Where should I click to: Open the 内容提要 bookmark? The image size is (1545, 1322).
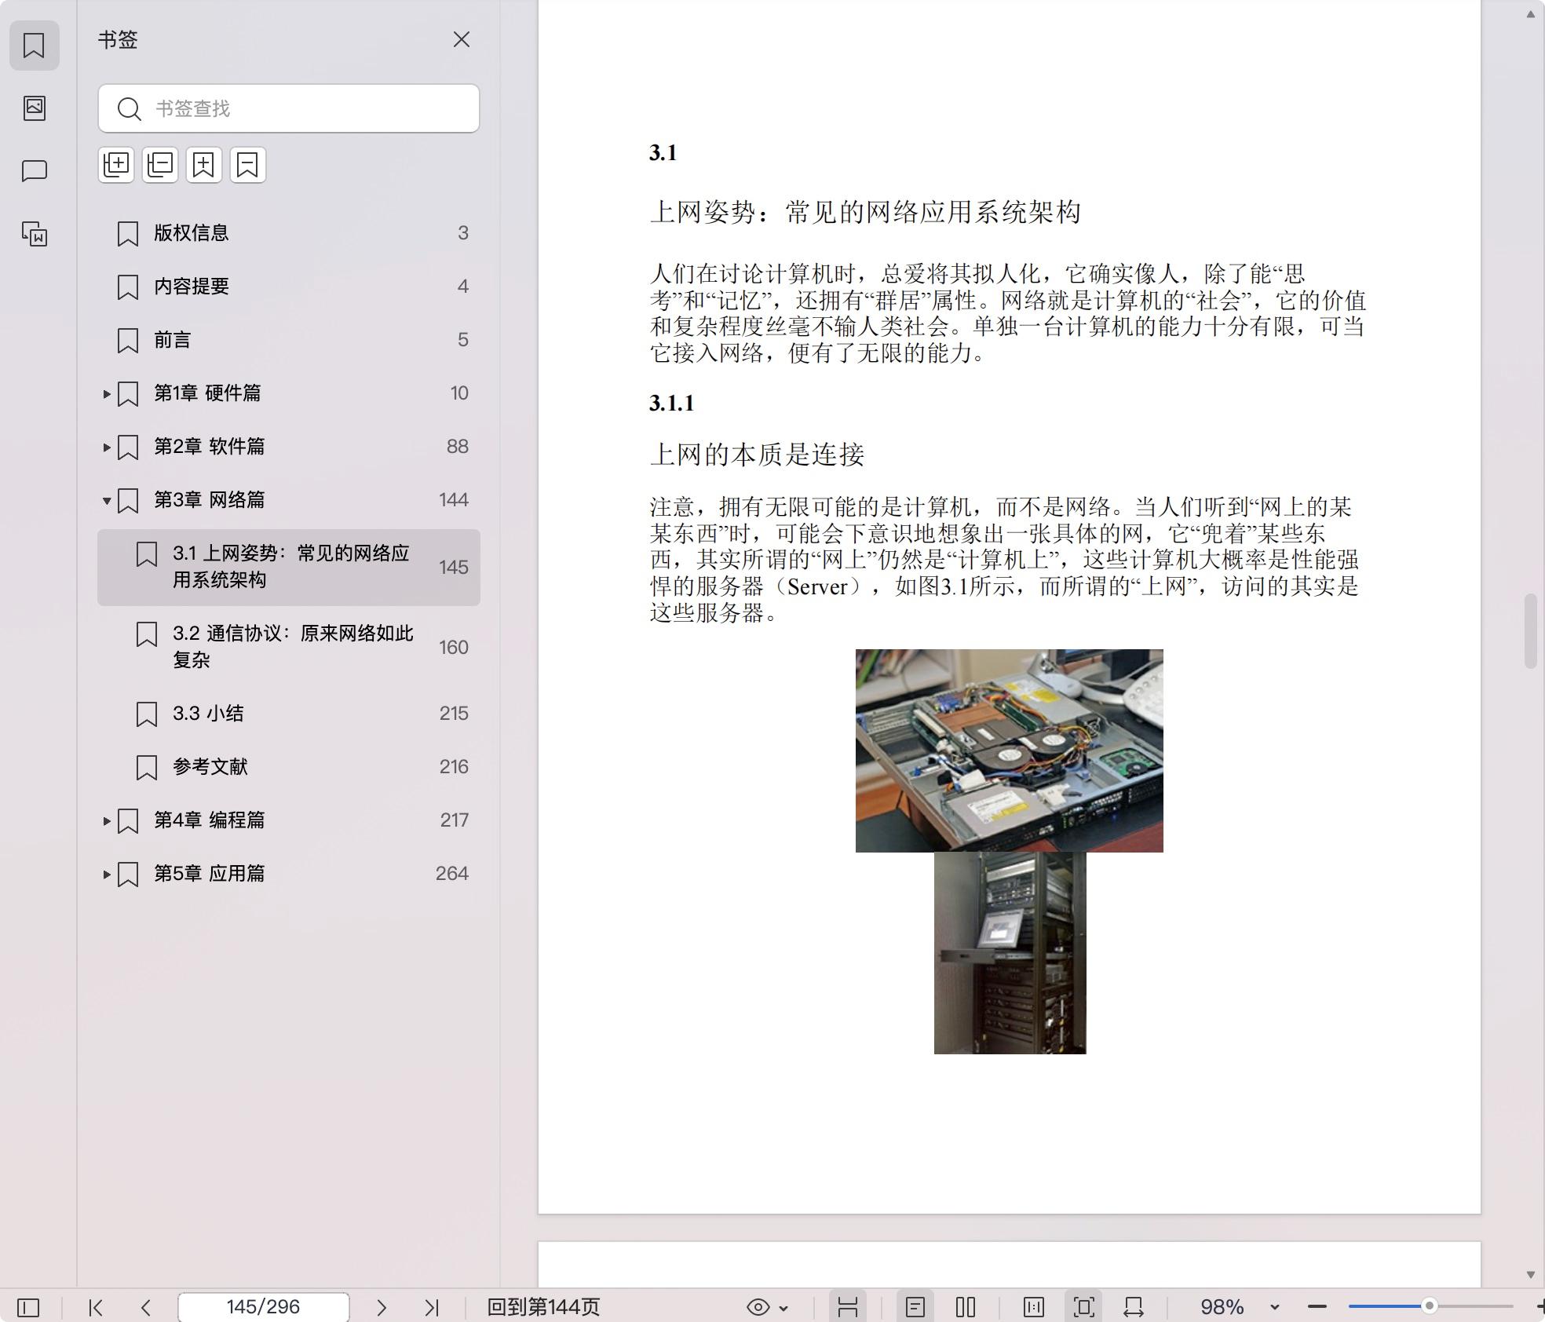pos(289,287)
